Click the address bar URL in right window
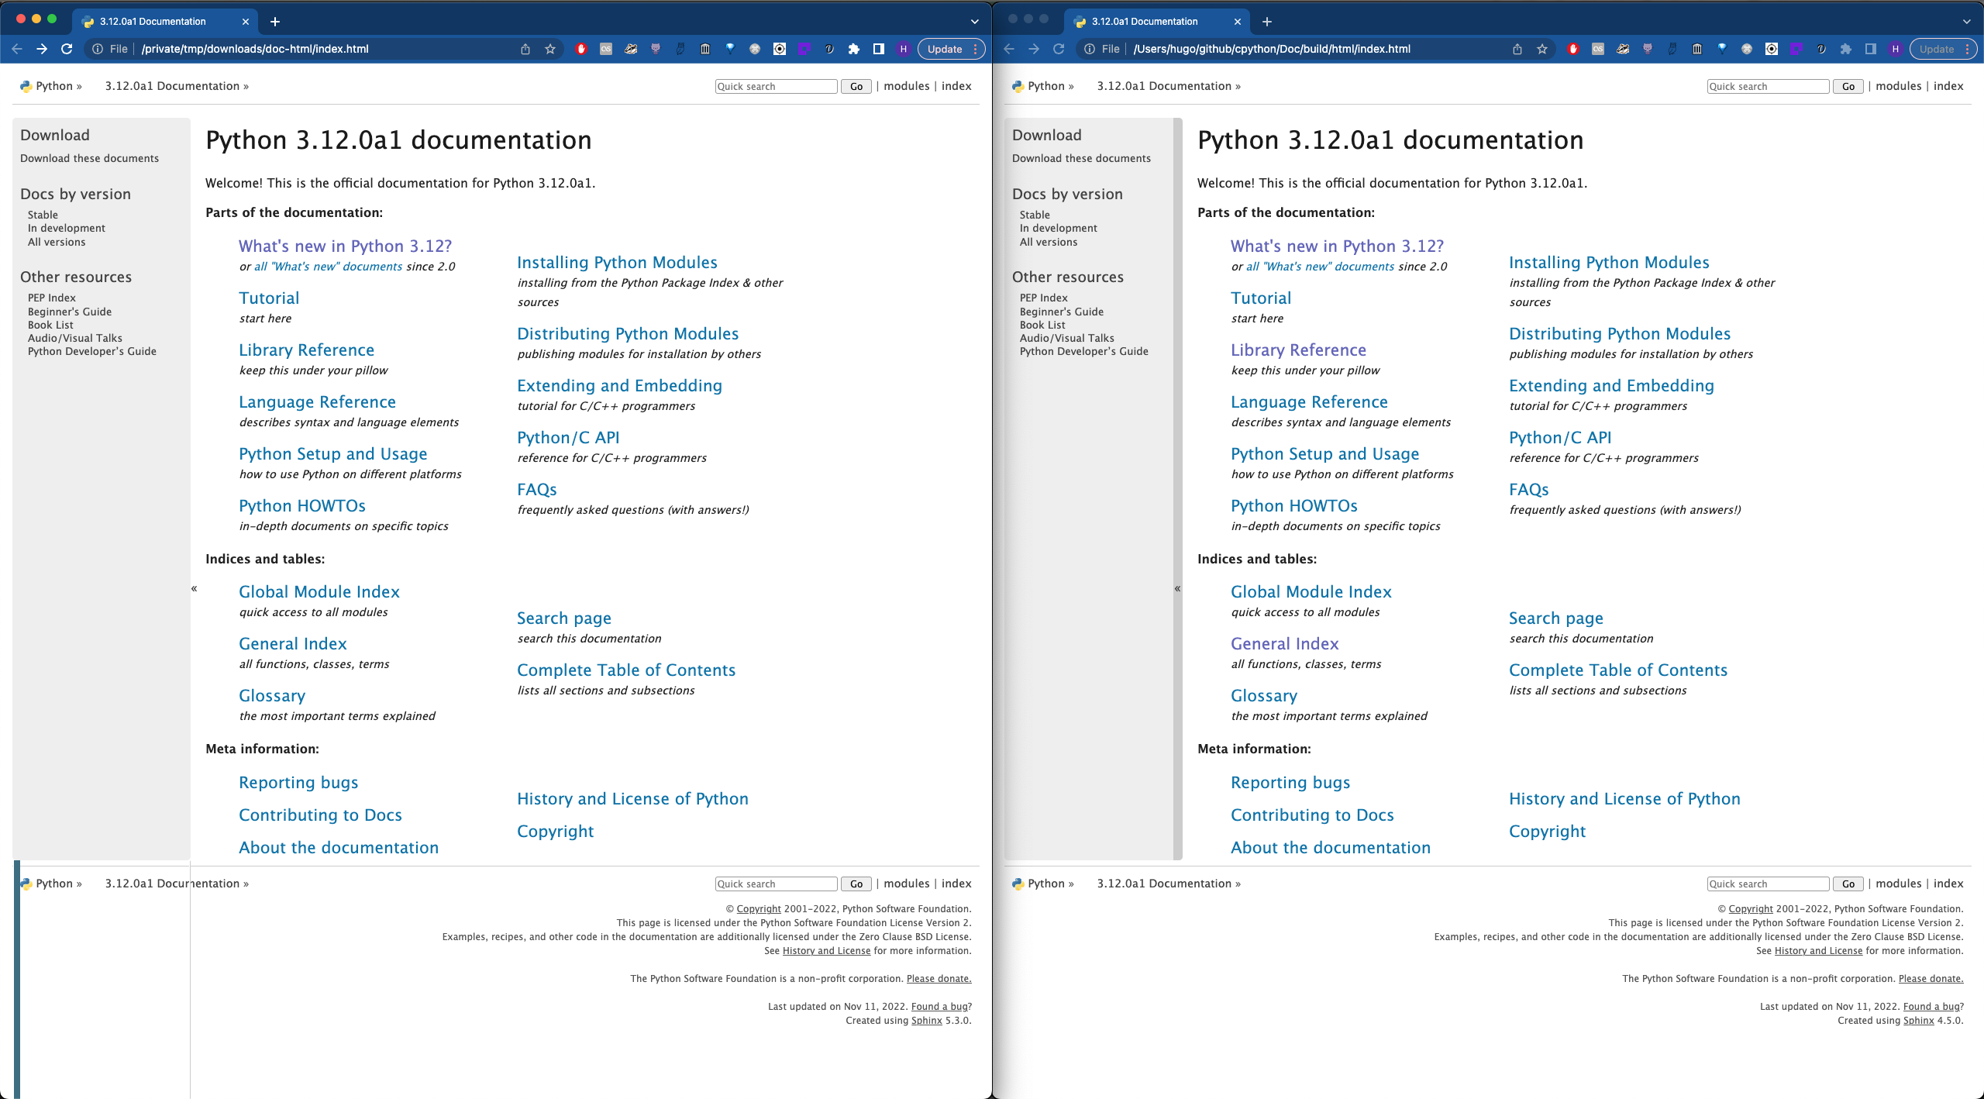1984x1099 pixels. tap(1271, 49)
